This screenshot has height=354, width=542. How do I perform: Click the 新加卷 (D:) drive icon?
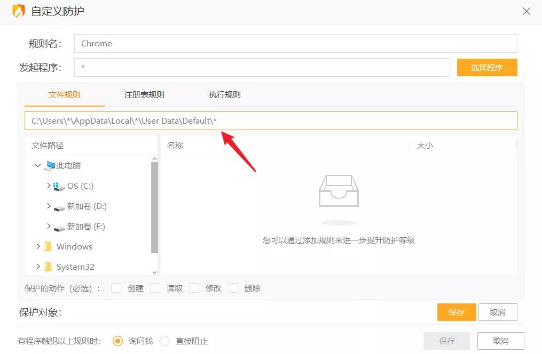point(59,206)
